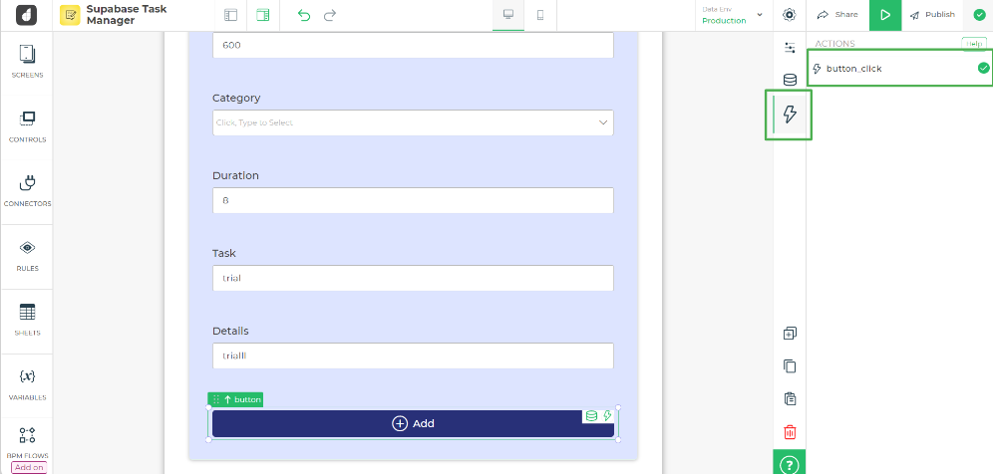Viewport: 993px width, 474px height.
Task: Open the Actions lightning bolt tab
Action: (790, 115)
